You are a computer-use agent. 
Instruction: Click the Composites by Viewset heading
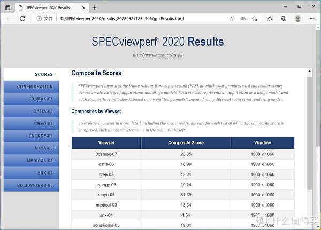[x=96, y=112]
